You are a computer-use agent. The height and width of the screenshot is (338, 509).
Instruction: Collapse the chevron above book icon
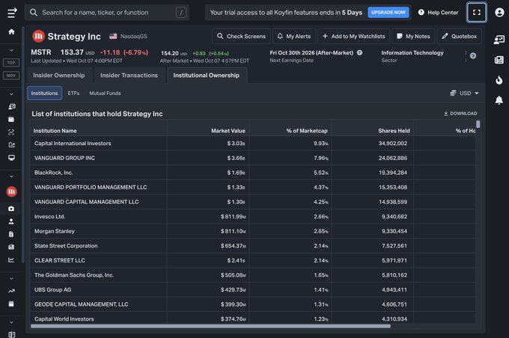(x=11, y=322)
